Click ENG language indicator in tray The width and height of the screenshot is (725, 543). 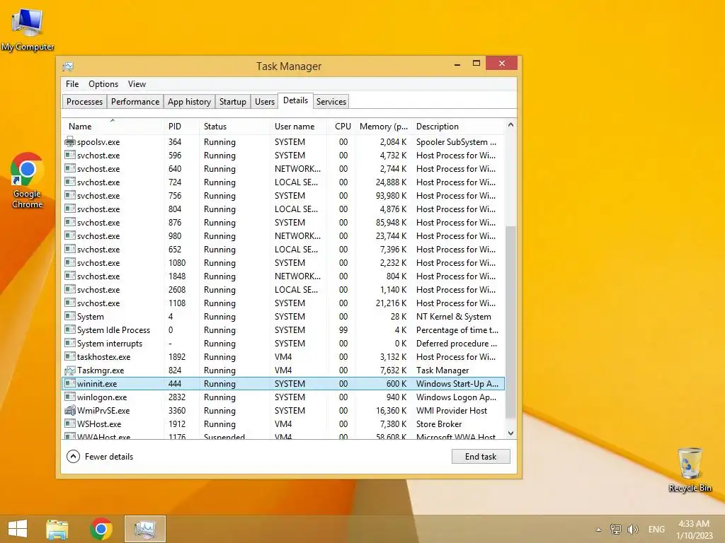coord(656,530)
